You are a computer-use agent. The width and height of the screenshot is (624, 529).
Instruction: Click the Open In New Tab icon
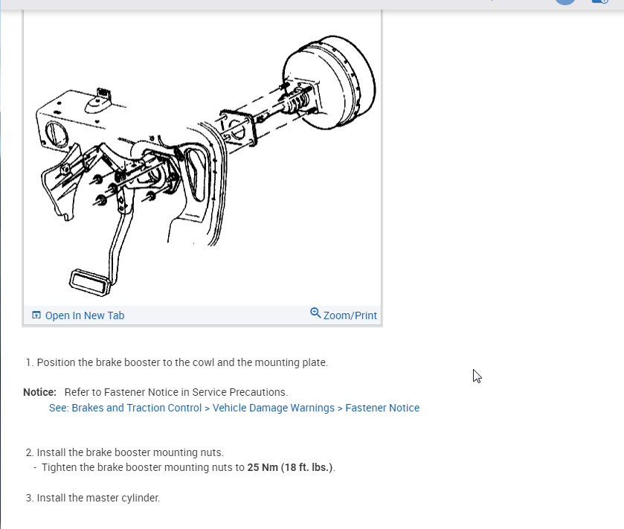click(36, 315)
